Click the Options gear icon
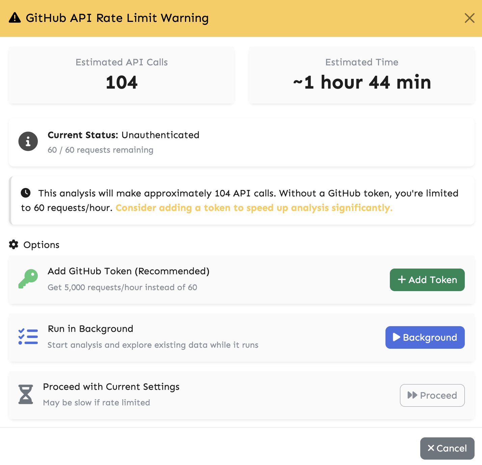 pos(14,245)
